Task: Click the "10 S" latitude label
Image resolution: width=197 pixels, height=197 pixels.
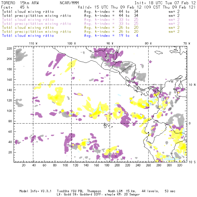Action: [192, 162]
